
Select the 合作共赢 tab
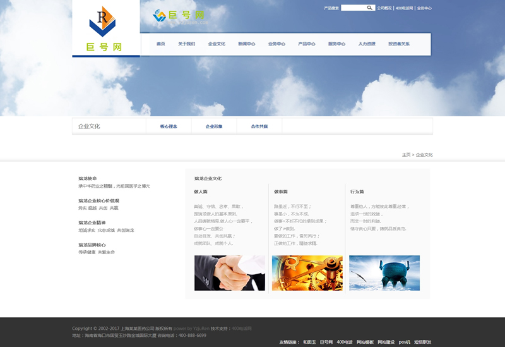click(x=259, y=126)
